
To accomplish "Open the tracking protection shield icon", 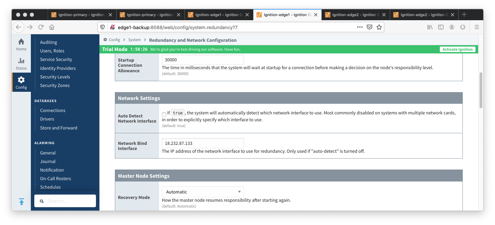I will click(x=102, y=27).
